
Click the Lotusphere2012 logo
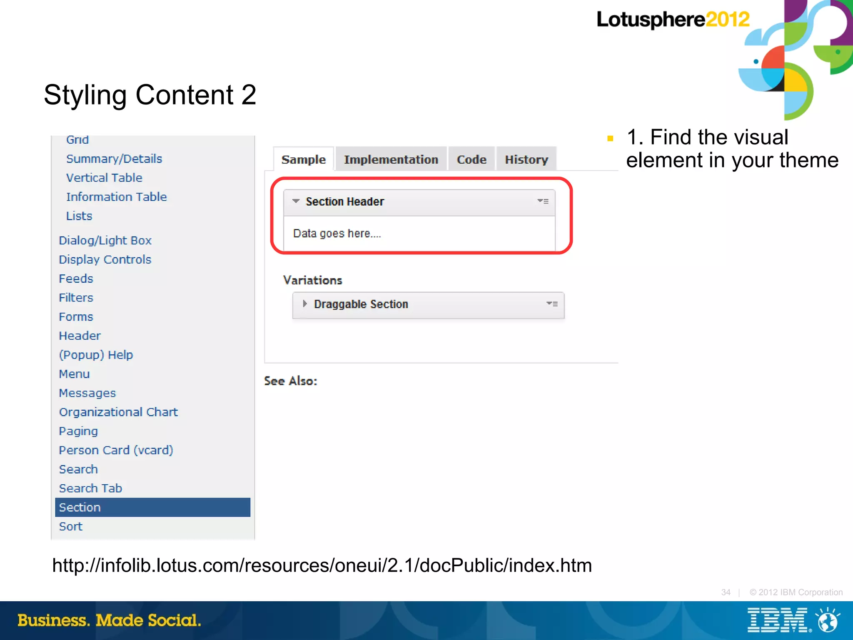click(x=673, y=20)
